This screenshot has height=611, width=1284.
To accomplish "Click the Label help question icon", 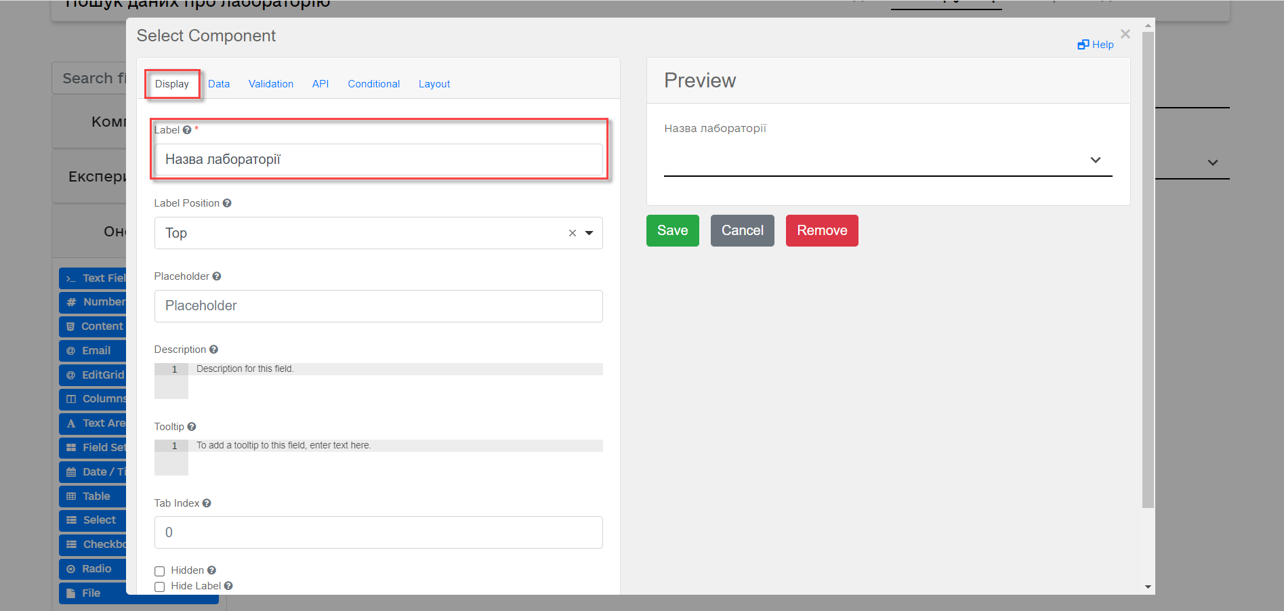I will (187, 130).
